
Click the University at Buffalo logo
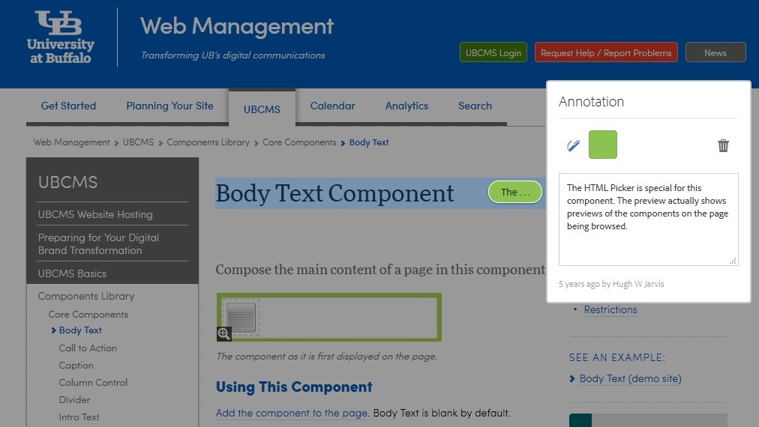click(61, 37)
